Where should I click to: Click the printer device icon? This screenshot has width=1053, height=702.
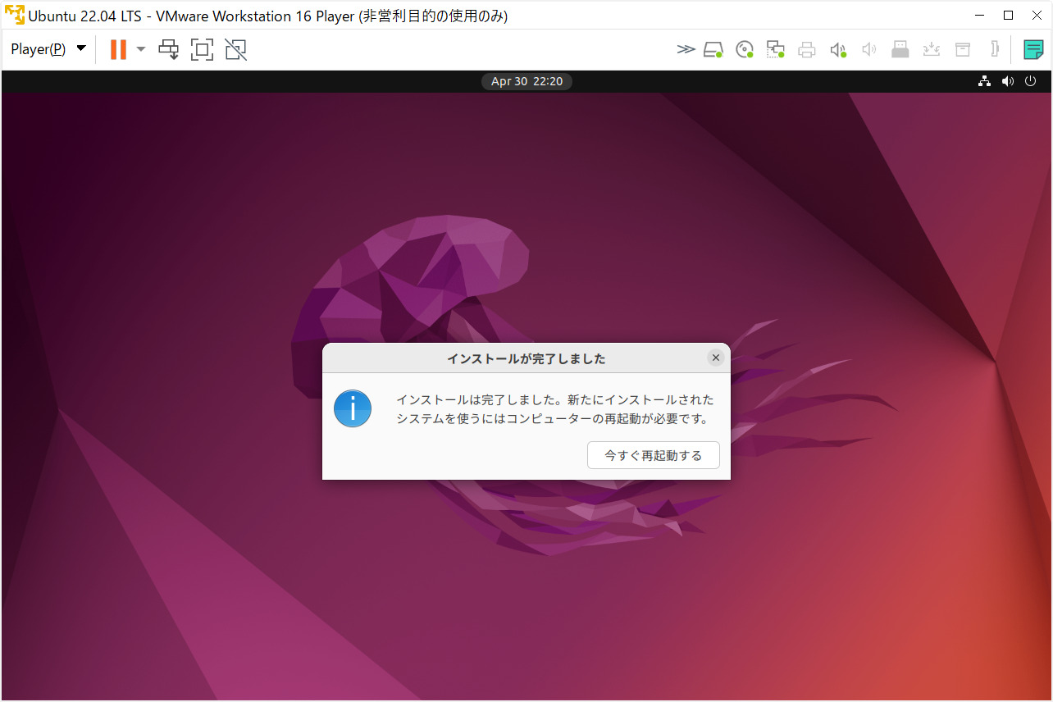[807, 50]
